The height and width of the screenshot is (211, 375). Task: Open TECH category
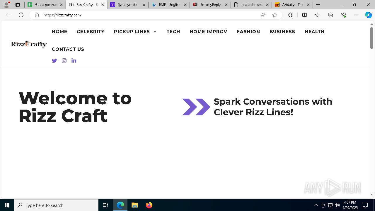click(173, 32)
